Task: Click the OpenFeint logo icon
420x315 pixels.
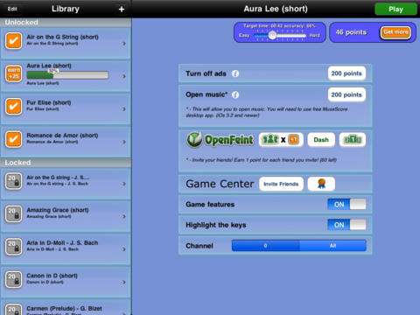Action: (194, 140)
